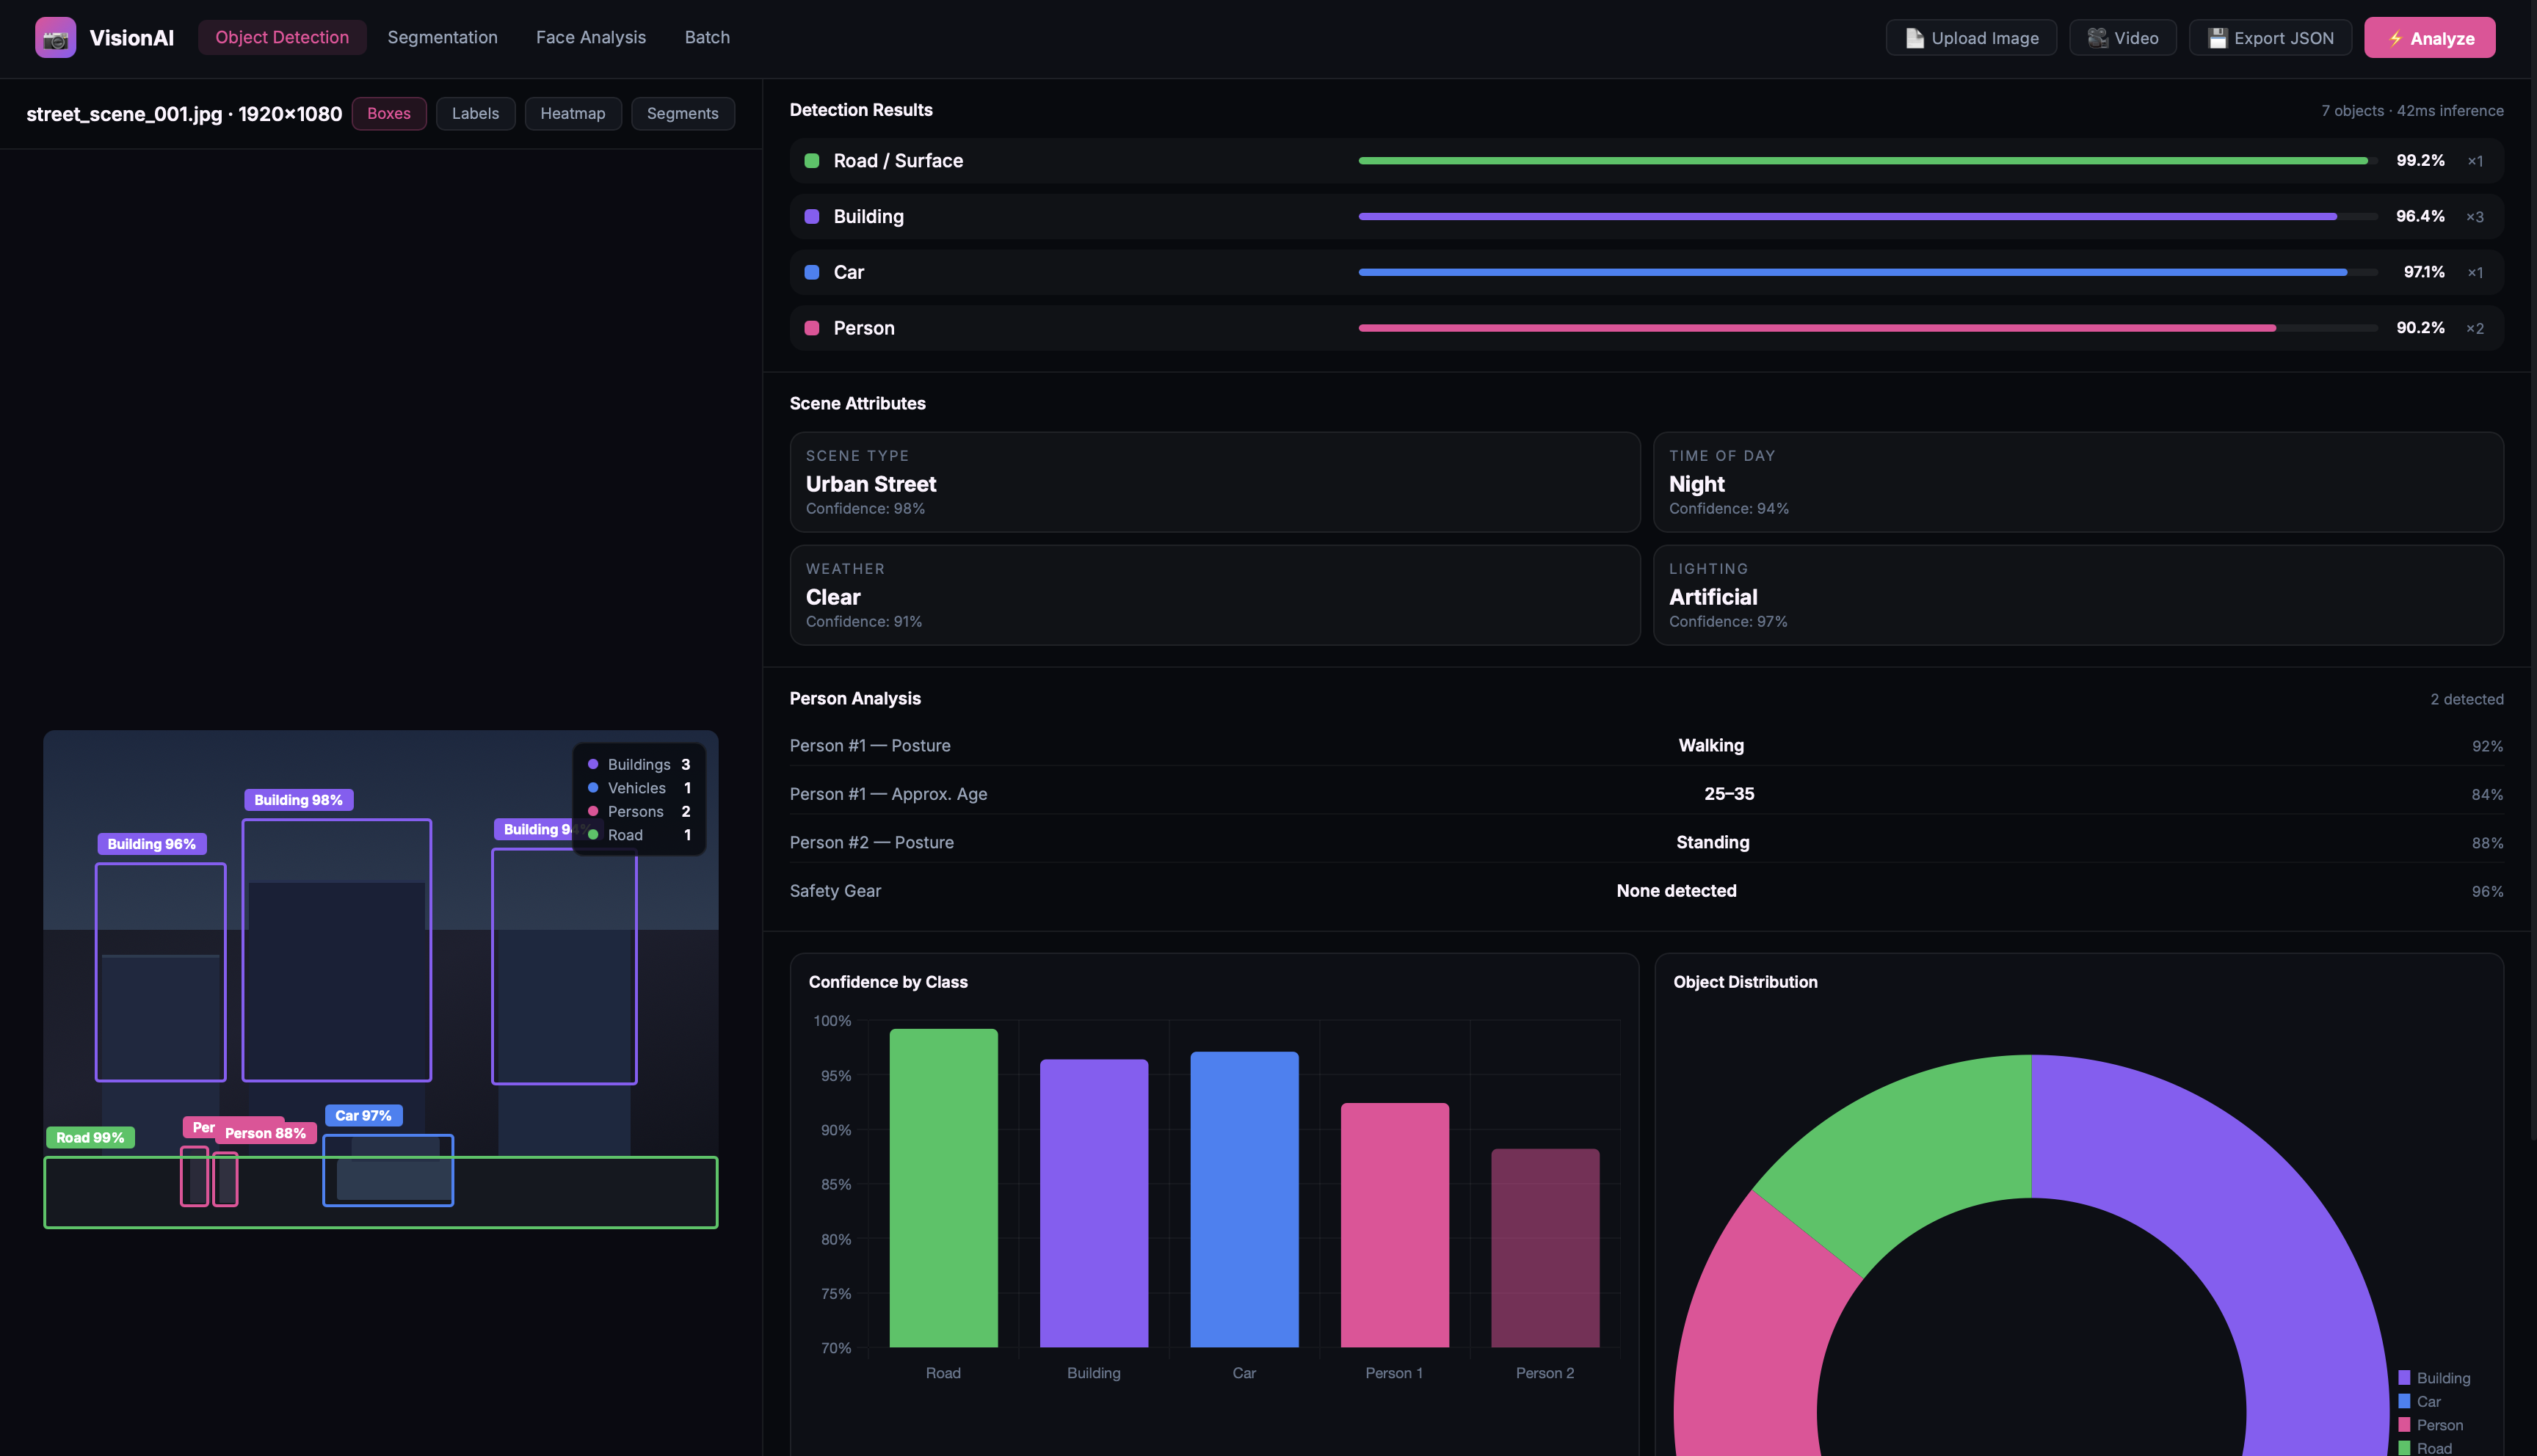Image resolution: width=2537 pixels, height=1456 pixels.
Task: Click the 2 detected count text
Action: (x=2467, y=699)
